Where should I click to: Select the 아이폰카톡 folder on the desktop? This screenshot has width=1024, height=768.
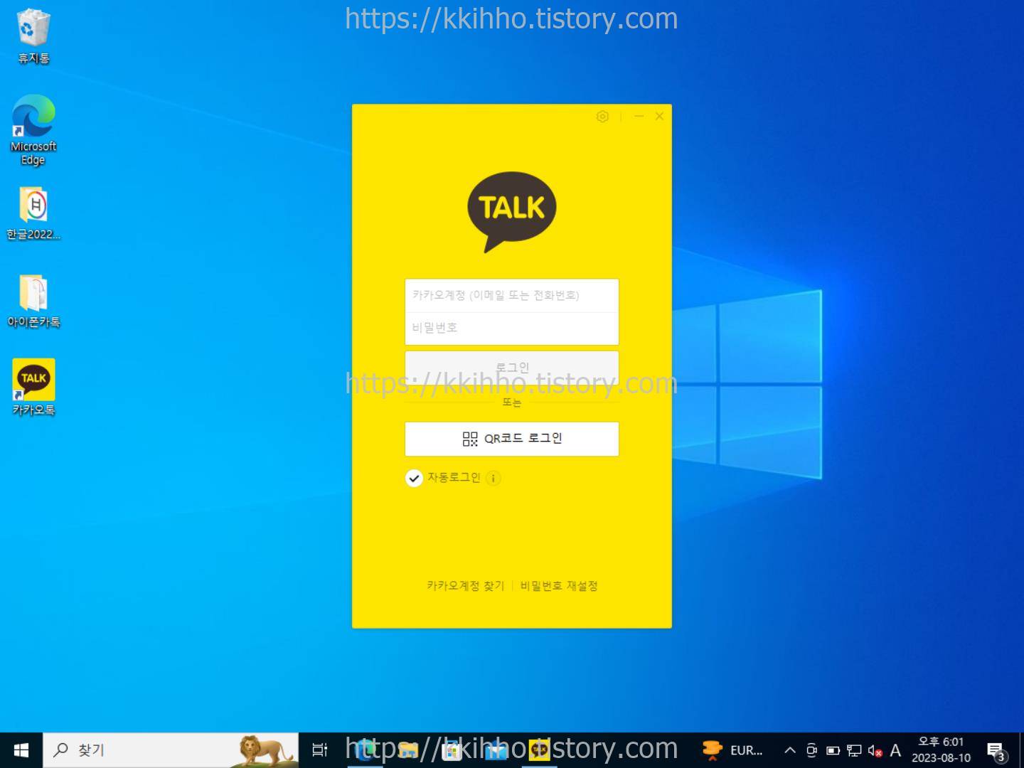(33, 301)
